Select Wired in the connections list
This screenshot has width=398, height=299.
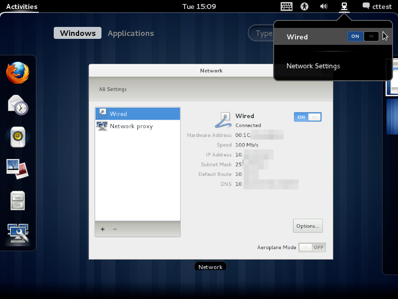[x=138, y=114]
